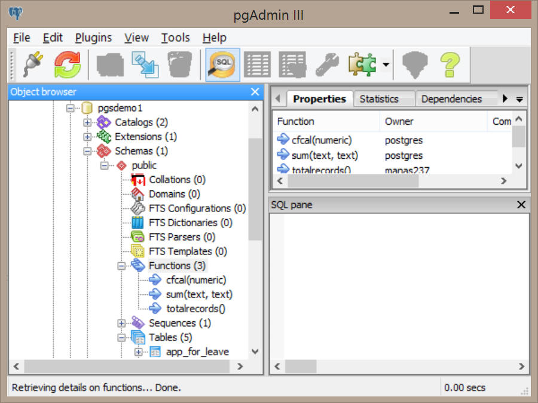
Task: Click the SQL pane horizontal scrollbar thumb
Action: pyautogui.click(x=301, y=367)
